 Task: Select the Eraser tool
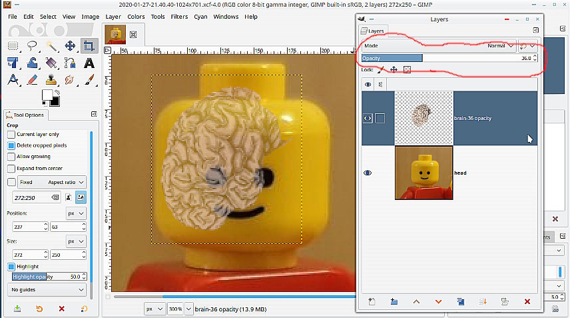pos(32,80)
